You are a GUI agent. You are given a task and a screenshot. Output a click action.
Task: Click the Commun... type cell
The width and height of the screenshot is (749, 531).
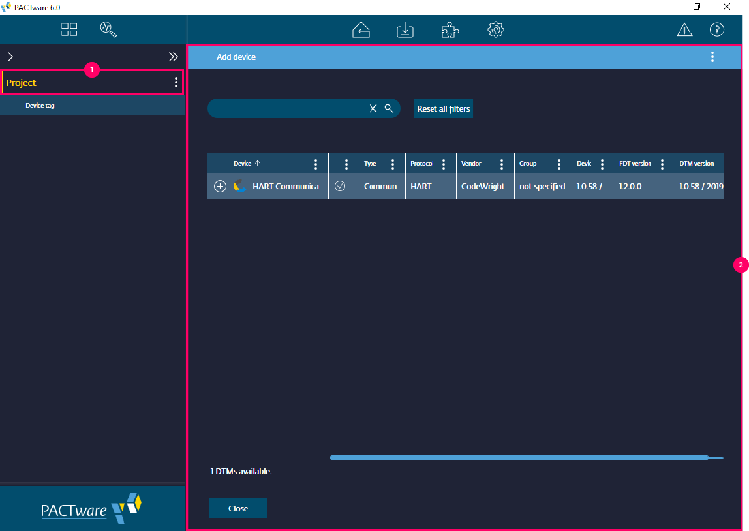click(x=383, y=186)
